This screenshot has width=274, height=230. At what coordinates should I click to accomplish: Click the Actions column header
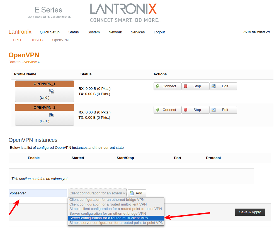pyautogui.click(x=160, y=74)
